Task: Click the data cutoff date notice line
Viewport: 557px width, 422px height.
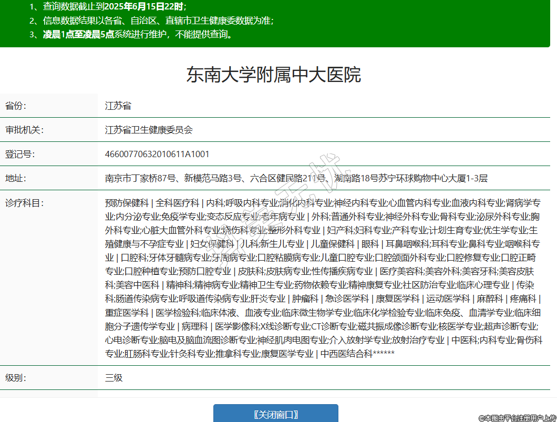Action: click(x=108, y=7)
